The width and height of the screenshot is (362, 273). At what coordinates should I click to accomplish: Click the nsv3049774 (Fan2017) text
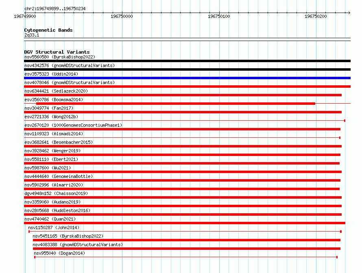point(49,108)
